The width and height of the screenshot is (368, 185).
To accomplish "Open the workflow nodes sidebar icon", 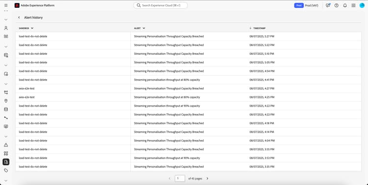I will [x=6, y=92].
